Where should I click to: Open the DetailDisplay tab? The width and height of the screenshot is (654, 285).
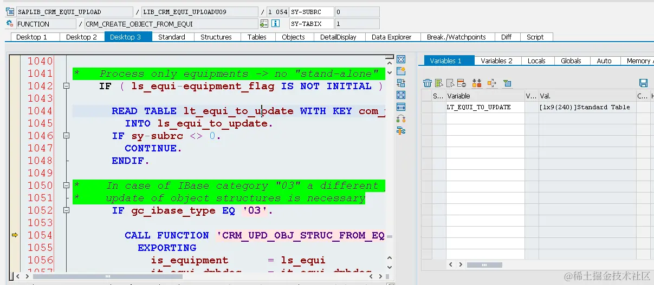(338, 37)
